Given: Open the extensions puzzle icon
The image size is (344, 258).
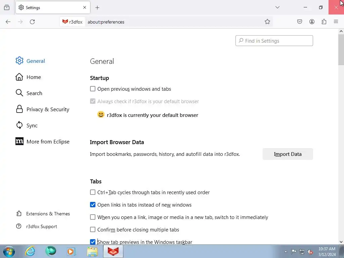Looking at the screenshot, I should click(324, 22).
